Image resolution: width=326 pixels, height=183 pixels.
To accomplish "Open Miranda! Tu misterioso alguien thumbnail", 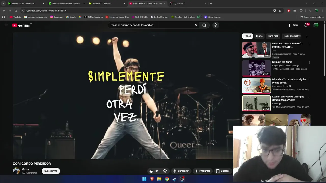I will [256, 85].
